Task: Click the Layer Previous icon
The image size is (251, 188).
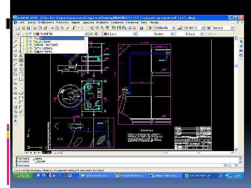Action: (x=96, y=34)
